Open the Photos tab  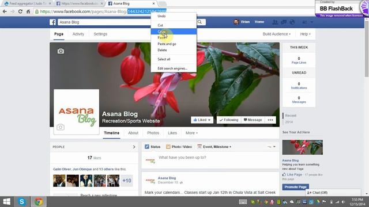point(153,133)
